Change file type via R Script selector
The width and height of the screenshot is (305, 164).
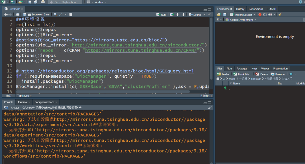coord(206,96)
